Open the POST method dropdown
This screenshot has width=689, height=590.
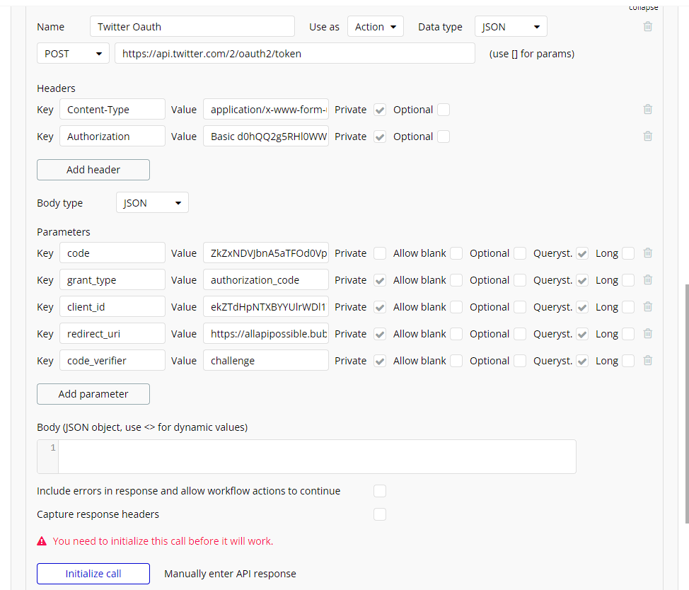pos(73,54)
